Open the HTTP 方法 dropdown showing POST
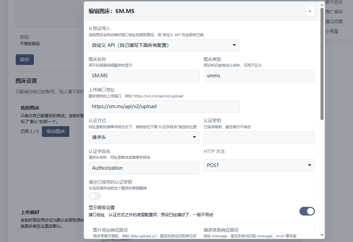 click(259, 166)
